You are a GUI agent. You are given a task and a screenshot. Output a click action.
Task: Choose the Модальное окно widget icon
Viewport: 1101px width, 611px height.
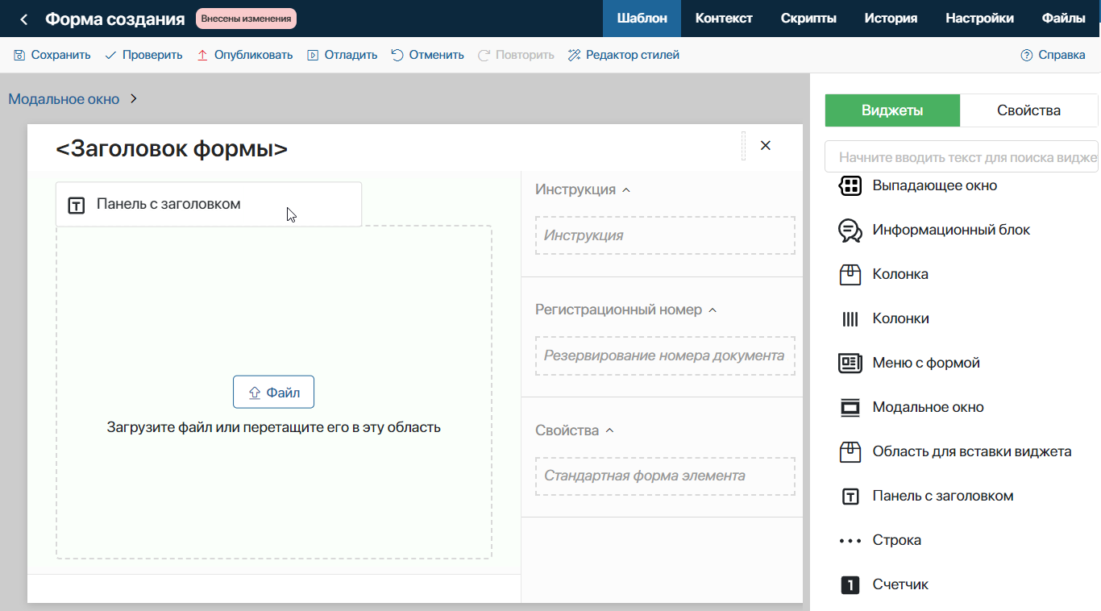coord(850,407)
